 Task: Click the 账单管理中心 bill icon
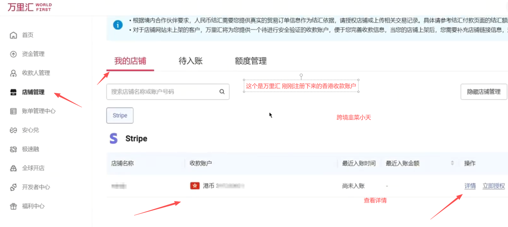(x=13, y=112)
